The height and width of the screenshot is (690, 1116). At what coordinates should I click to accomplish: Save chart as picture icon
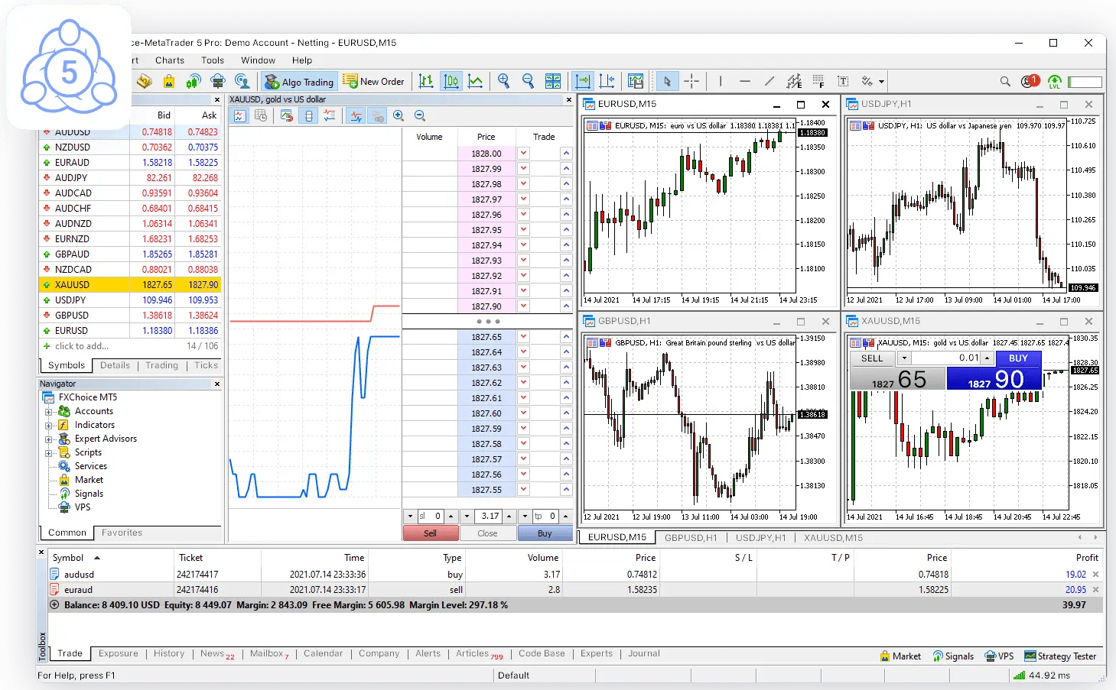636,81
